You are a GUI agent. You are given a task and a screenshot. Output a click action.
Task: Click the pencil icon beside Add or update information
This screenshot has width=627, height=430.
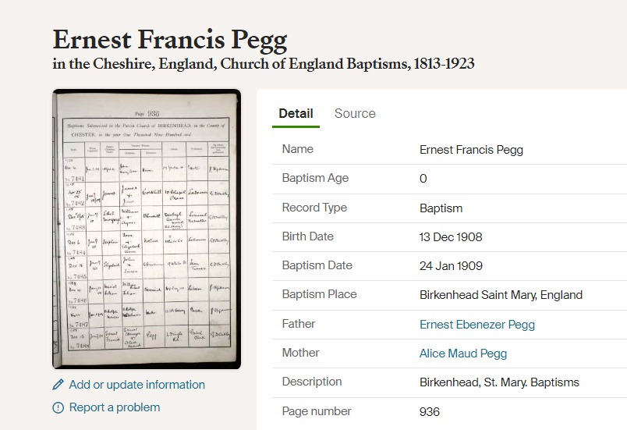click(x=58, y=385)
